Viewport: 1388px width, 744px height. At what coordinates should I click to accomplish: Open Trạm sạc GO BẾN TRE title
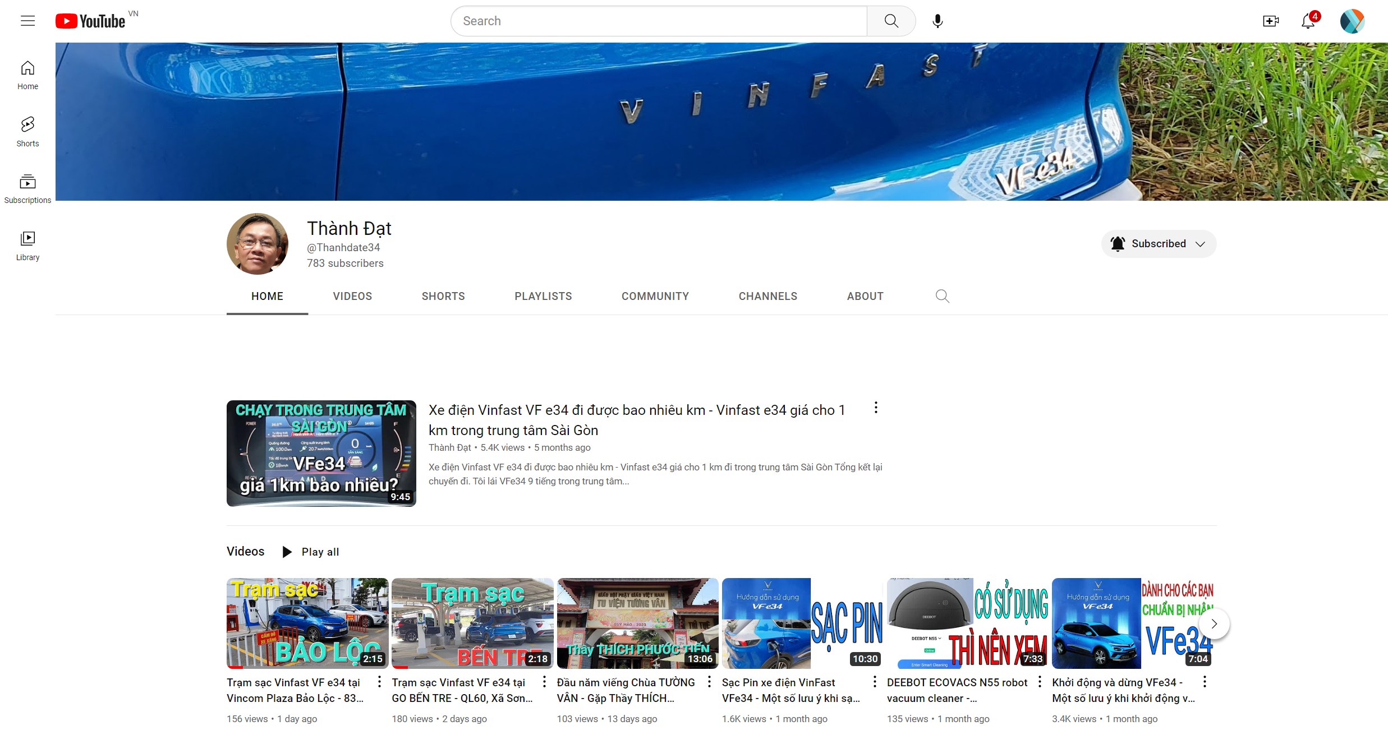tap(462, 690)
